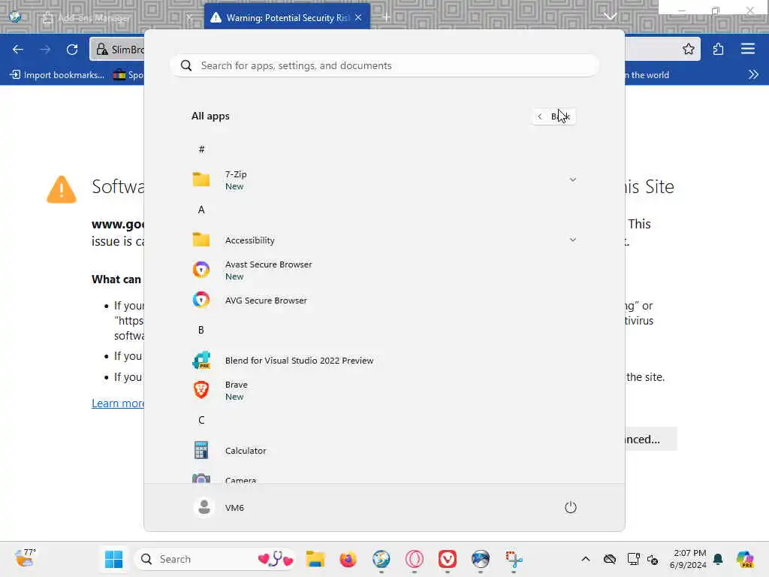
Task: Launch AVG Secure Browser
Action: 384,300
